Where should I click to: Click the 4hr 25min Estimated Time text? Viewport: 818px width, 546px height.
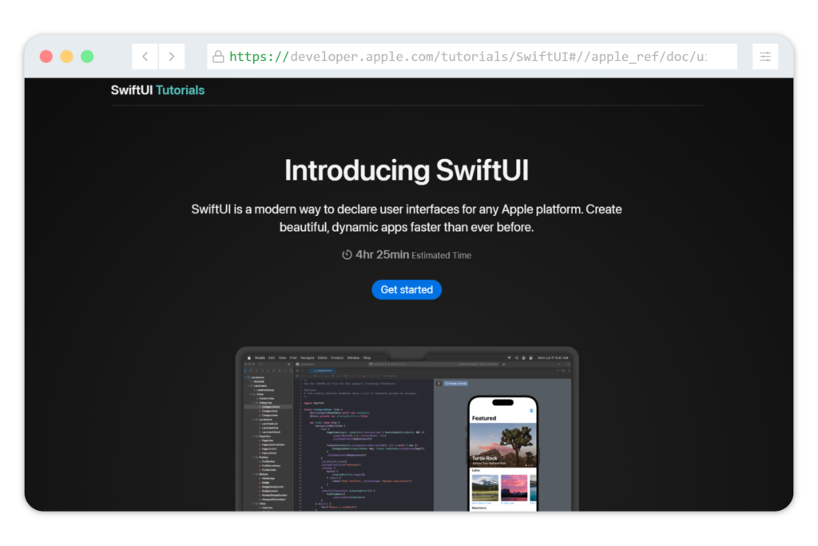(x=413, y=255)
